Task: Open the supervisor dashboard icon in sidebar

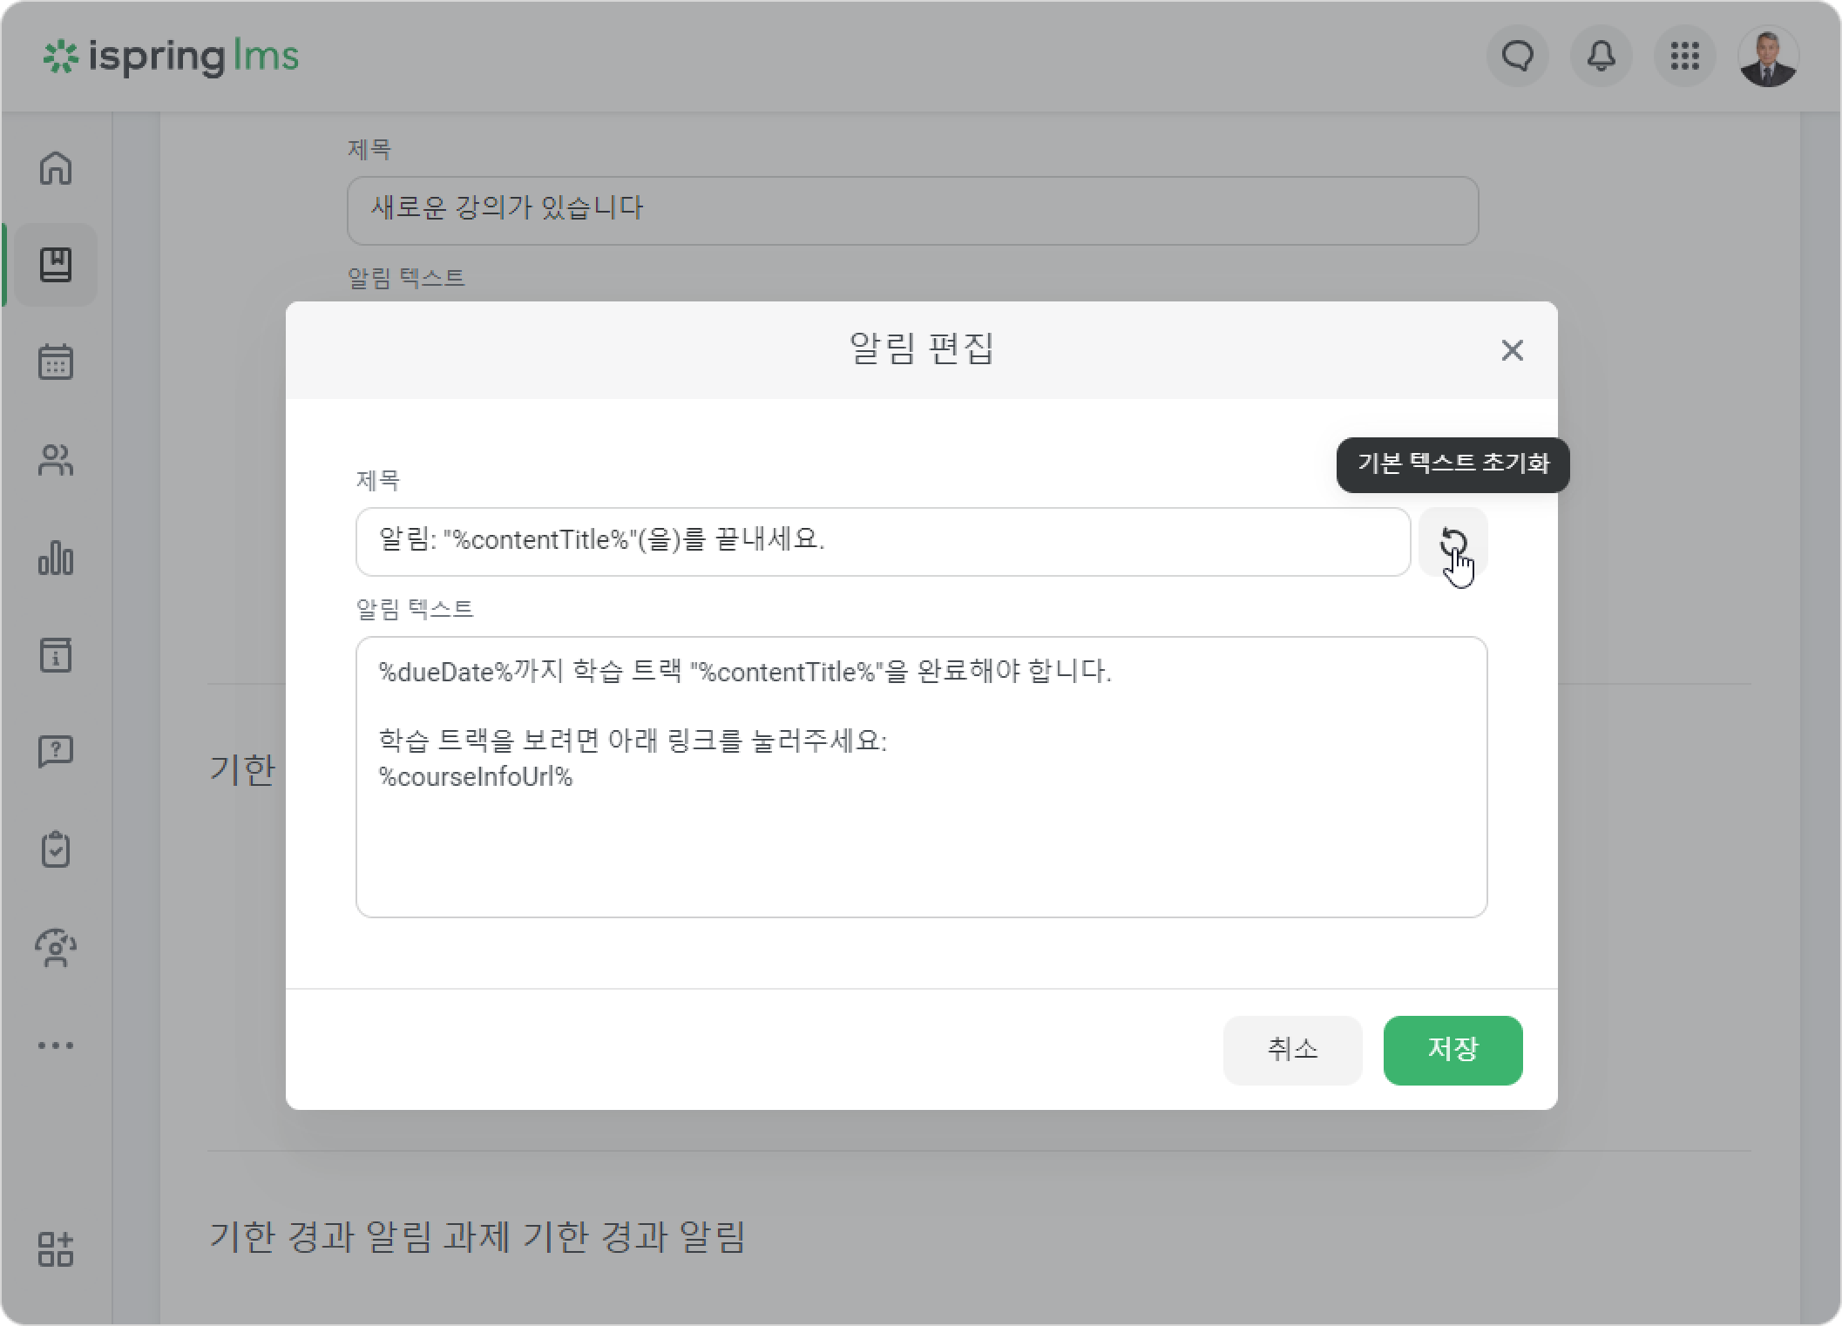Action: click(x=56, y=948)
